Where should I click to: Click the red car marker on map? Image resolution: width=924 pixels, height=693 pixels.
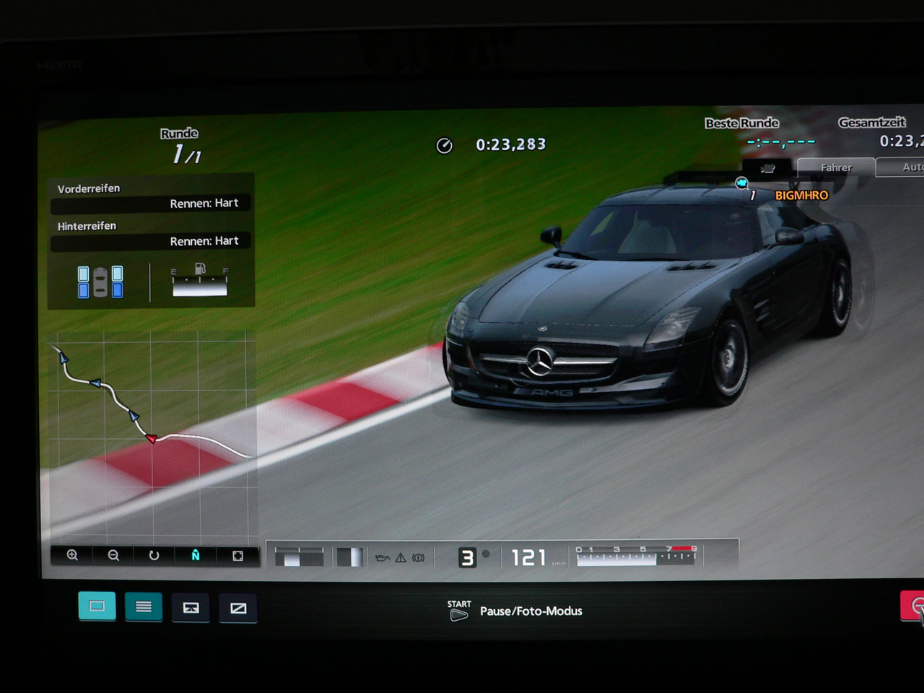click(151, 438)
